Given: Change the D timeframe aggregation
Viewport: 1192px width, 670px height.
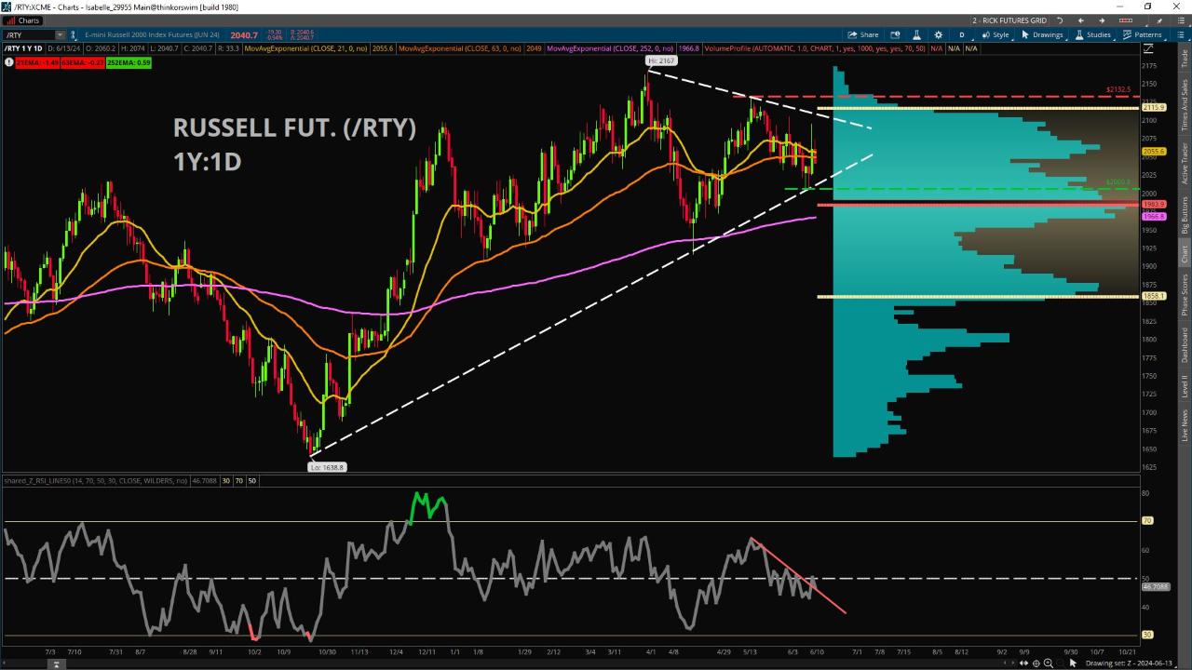Looking at the screenshot, I should point(962,34).
